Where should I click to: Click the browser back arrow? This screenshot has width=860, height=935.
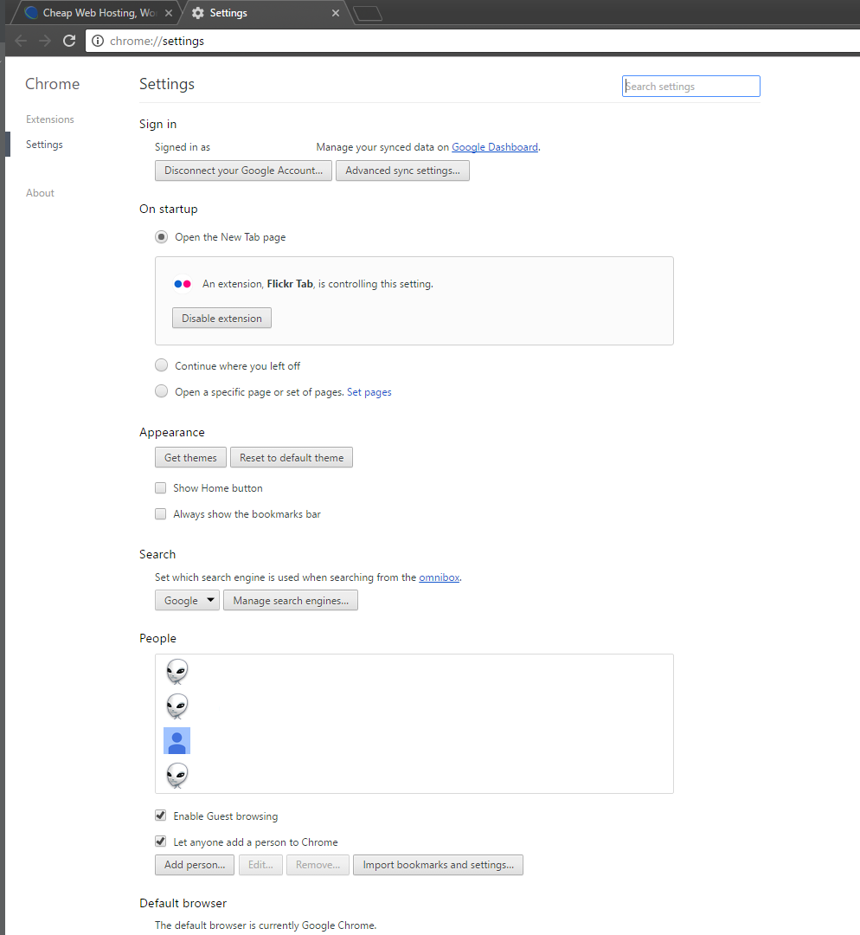coord(21,41)
